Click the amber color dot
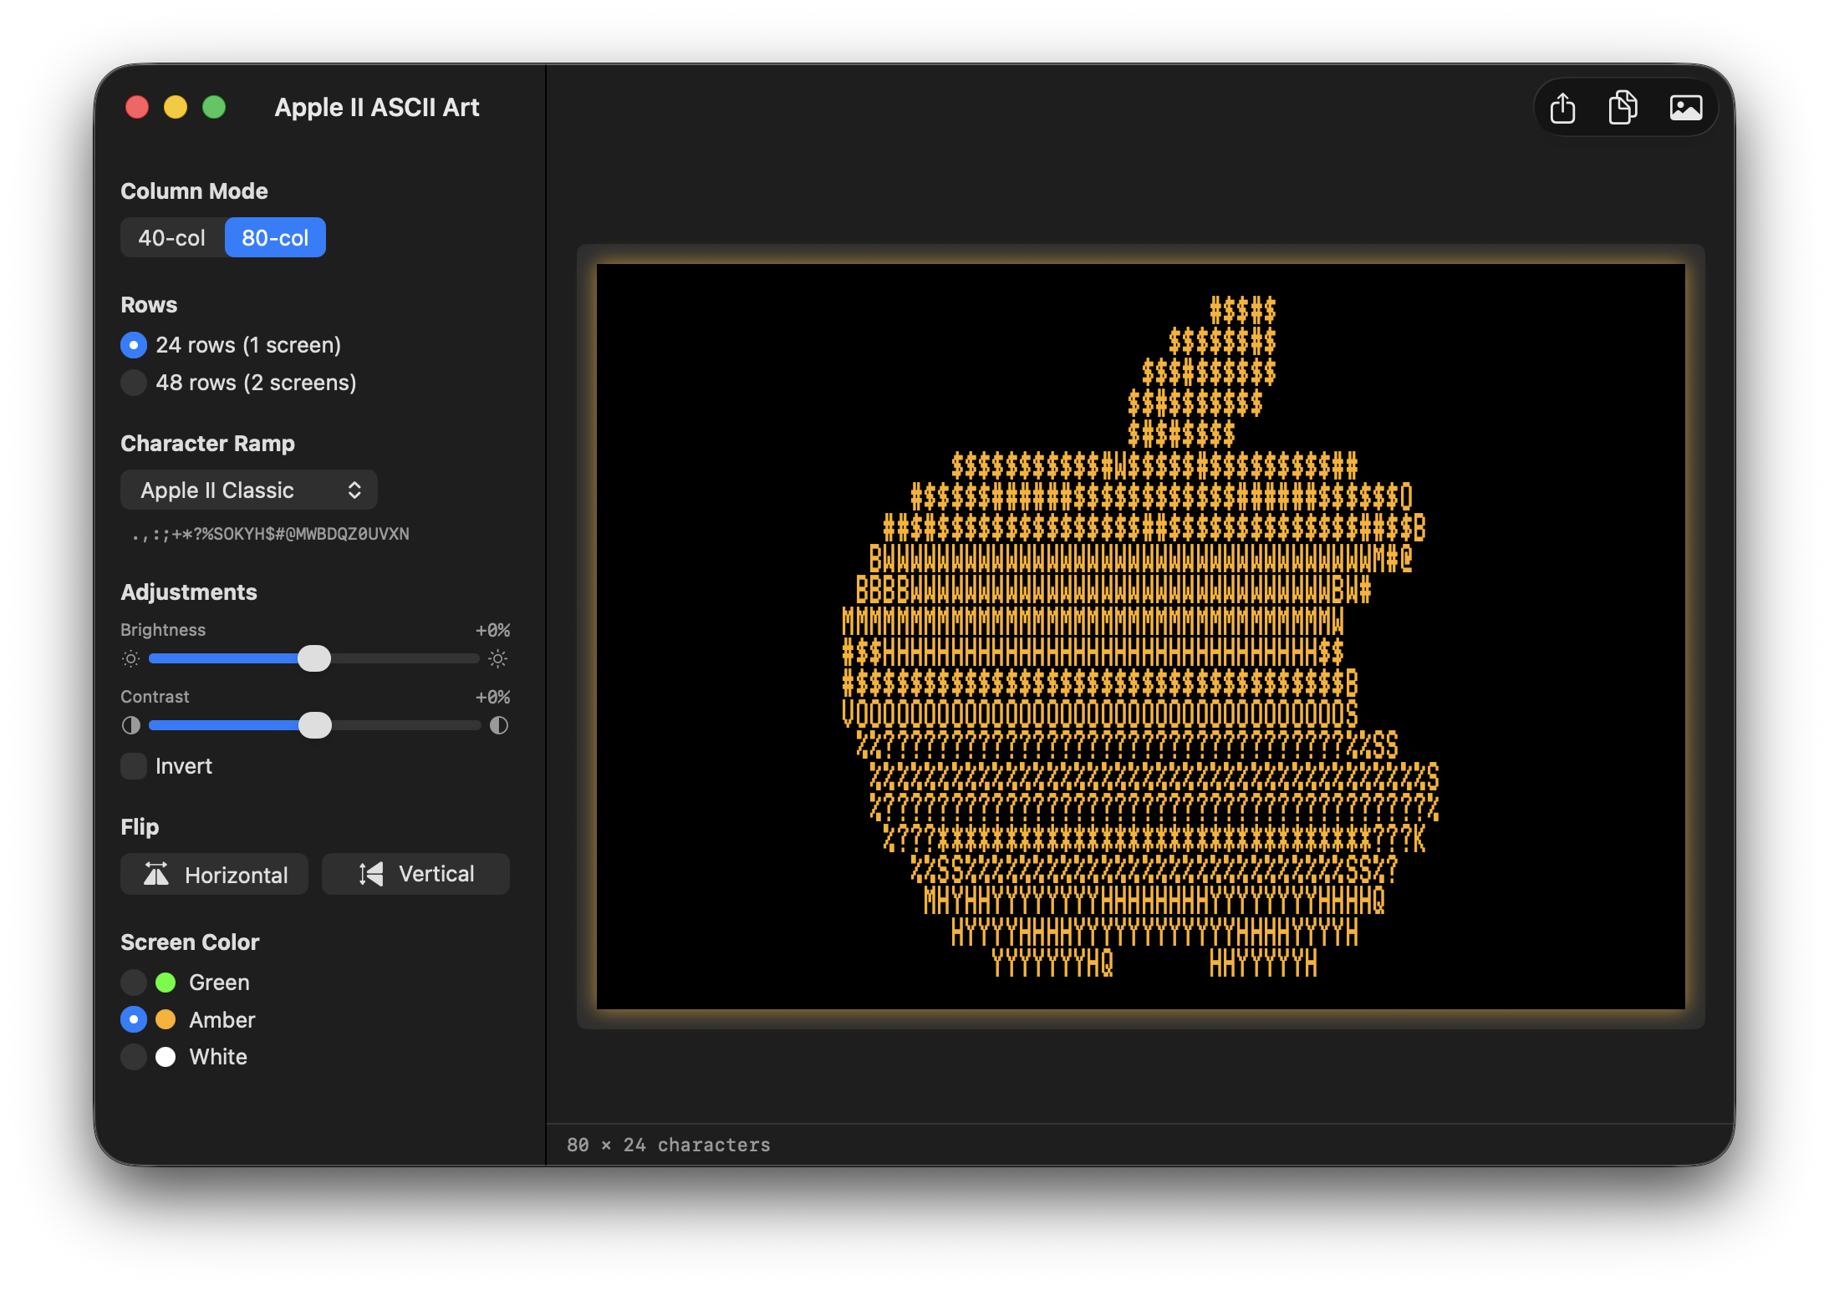Screen dimensions: 1829x1290 tap(166, 1019)
